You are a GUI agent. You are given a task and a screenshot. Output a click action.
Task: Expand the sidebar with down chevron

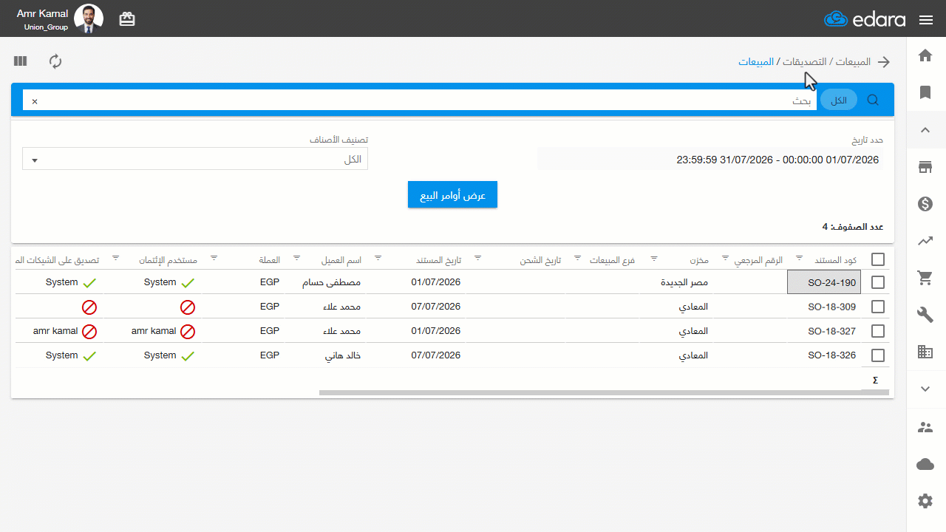tap(925, 389)
